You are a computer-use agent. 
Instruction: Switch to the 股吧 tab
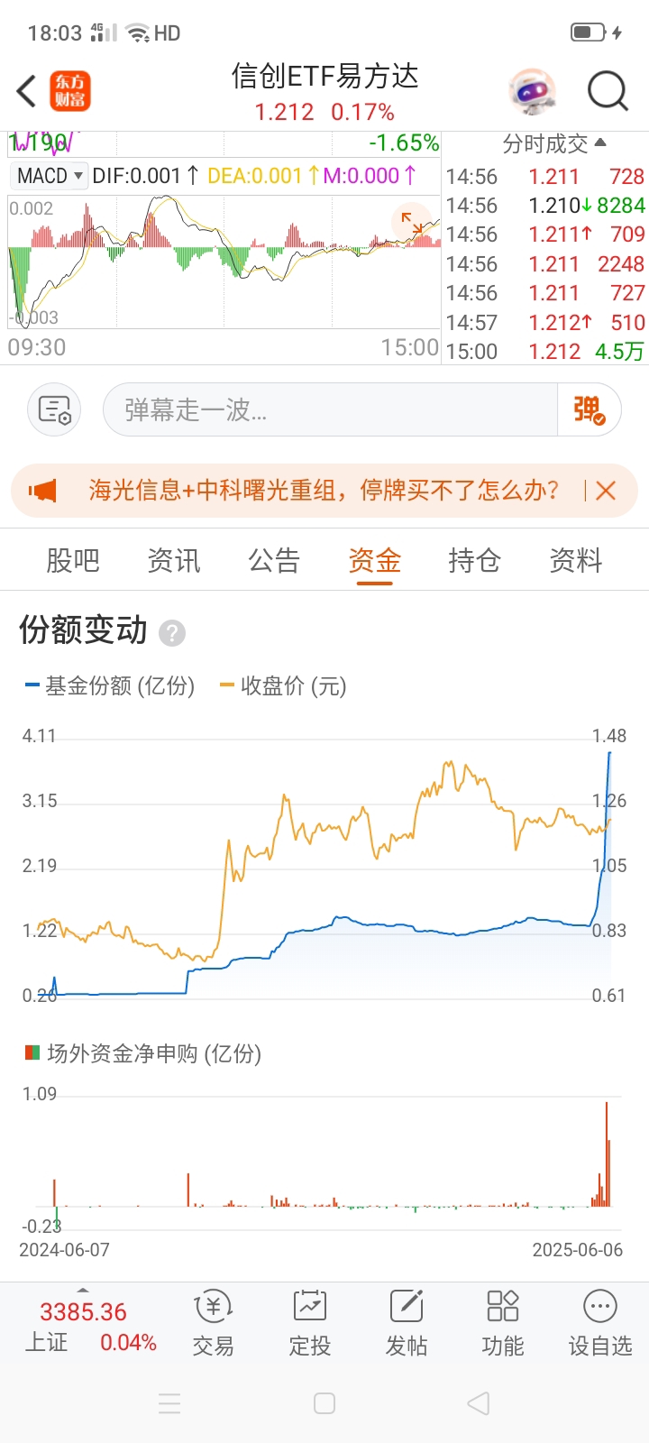(73, 561)
